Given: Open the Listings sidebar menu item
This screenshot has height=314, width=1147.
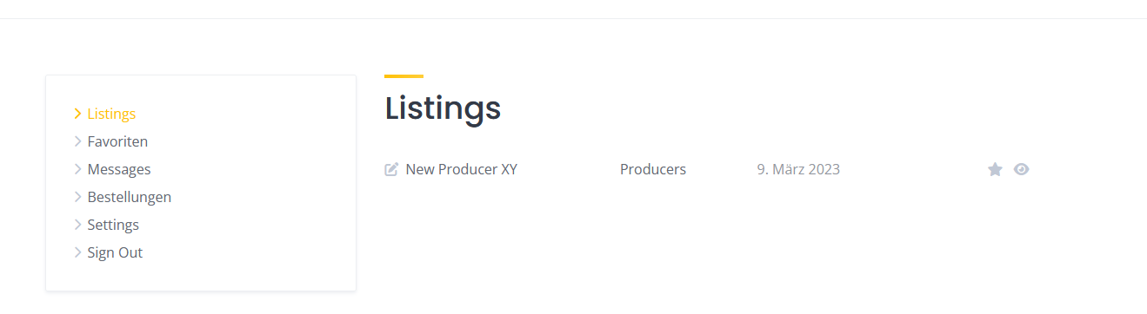Looking at the screenshot, I should click(x=111, y=114).
